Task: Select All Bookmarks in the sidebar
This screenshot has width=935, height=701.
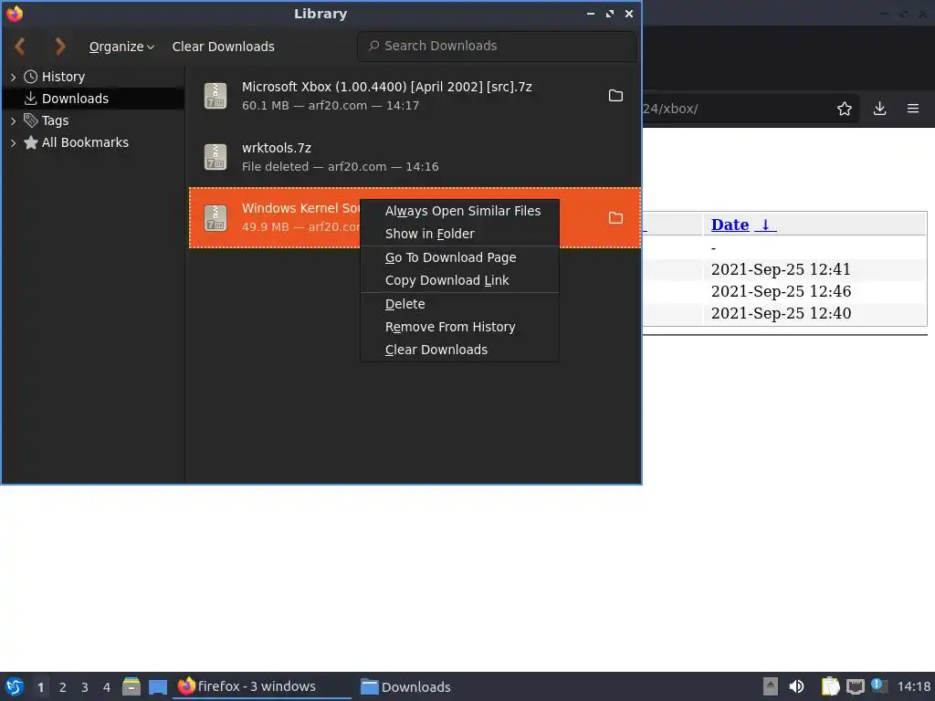Action: [x=85, y=142]
